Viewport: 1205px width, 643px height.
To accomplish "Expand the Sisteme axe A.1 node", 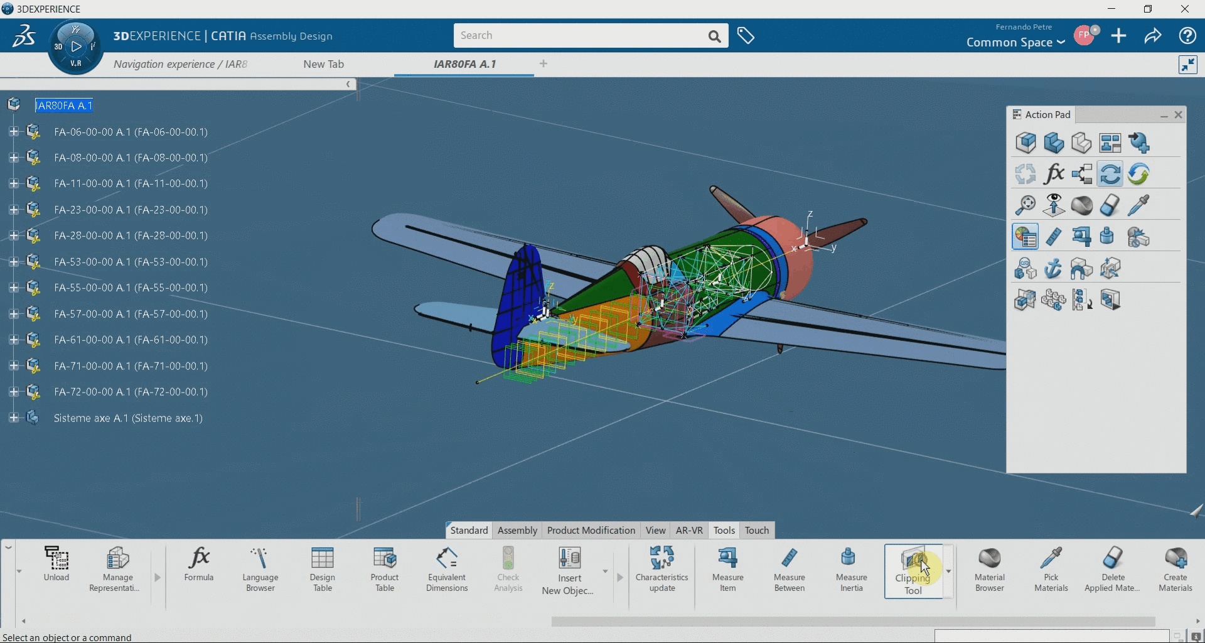I will click(14, 418).
